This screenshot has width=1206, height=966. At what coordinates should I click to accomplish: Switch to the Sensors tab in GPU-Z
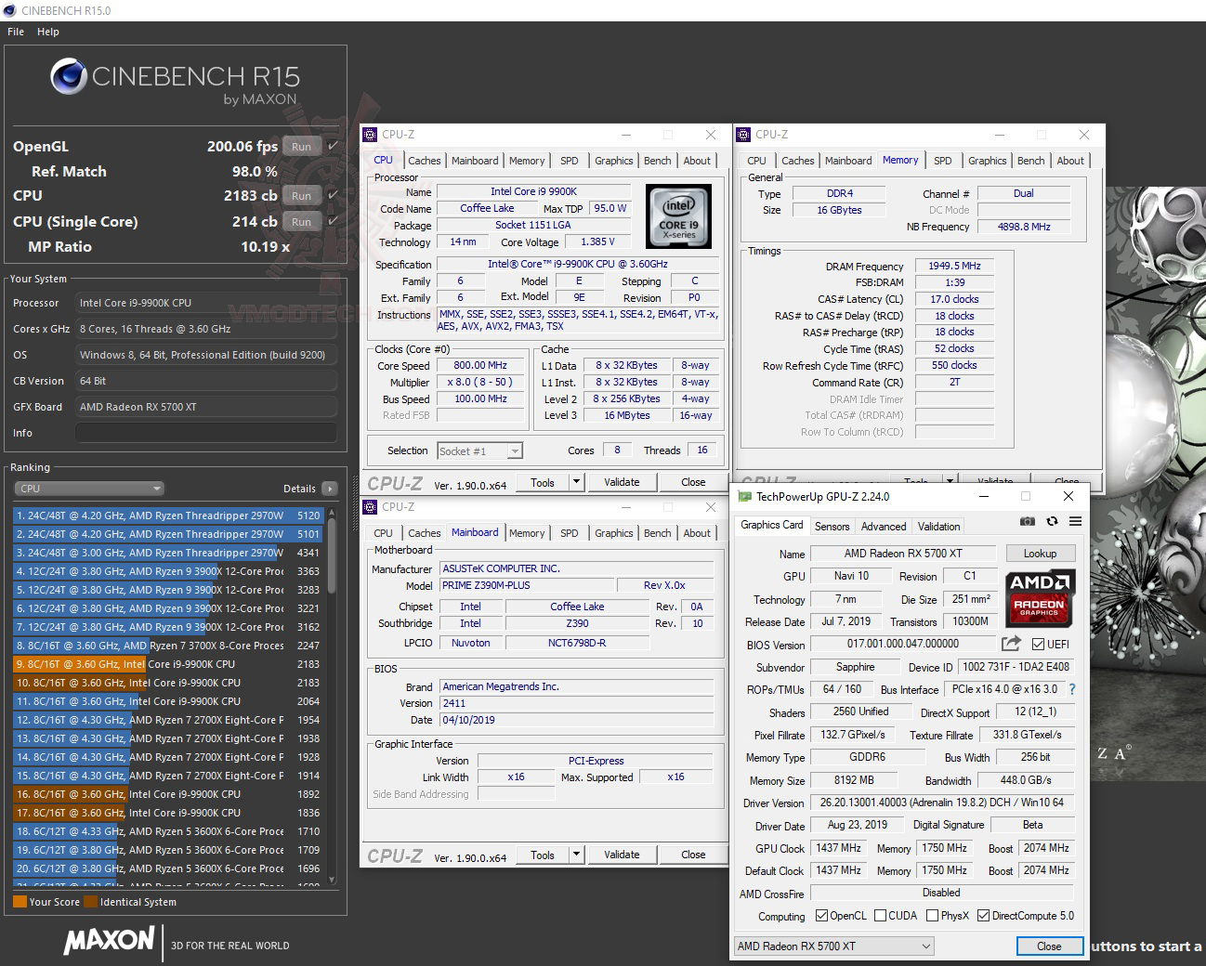832,526
